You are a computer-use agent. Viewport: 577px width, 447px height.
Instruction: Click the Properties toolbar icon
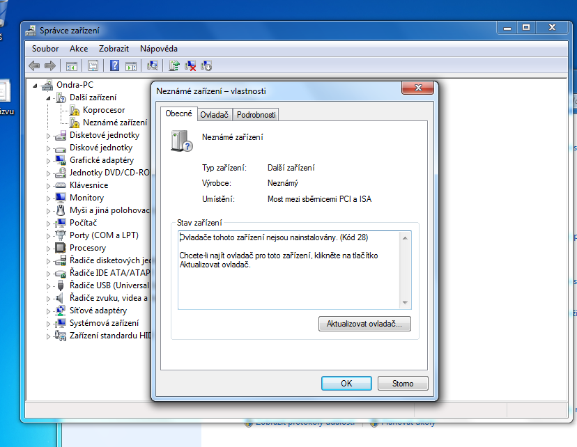coord(93,66)
